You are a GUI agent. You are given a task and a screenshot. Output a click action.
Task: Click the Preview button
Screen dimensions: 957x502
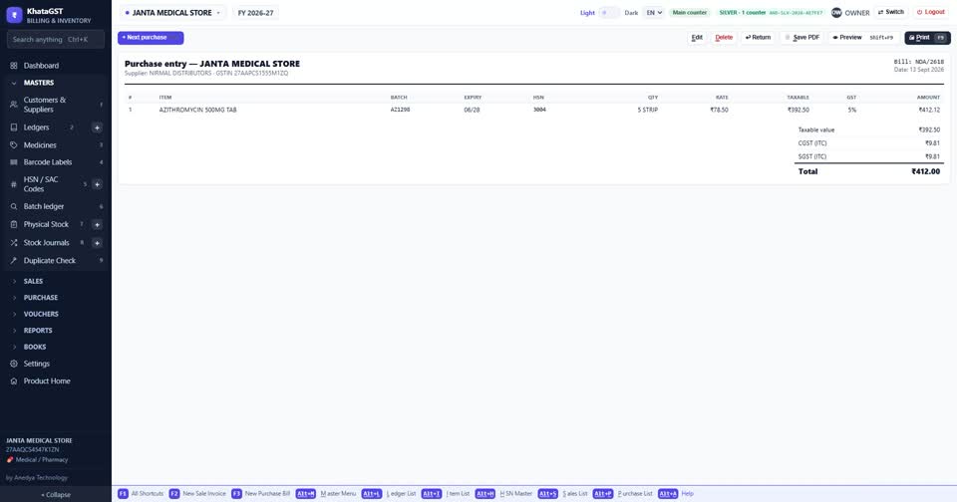point(863,37)
